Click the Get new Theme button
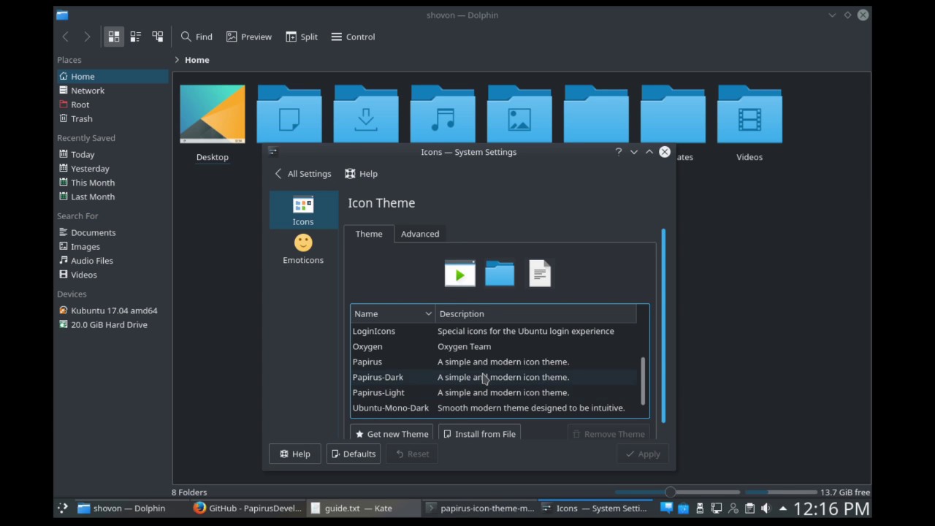The image size is (935, 526). tap(392, 433)
